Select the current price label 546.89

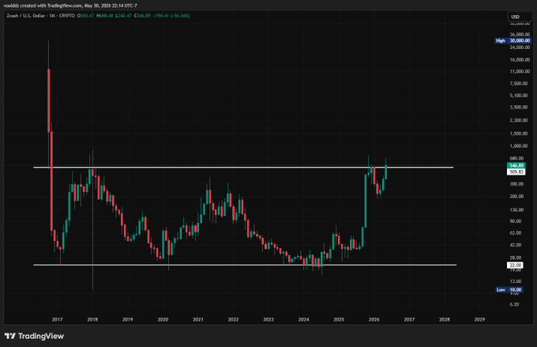pyautogui.click(x=516, y=165)
